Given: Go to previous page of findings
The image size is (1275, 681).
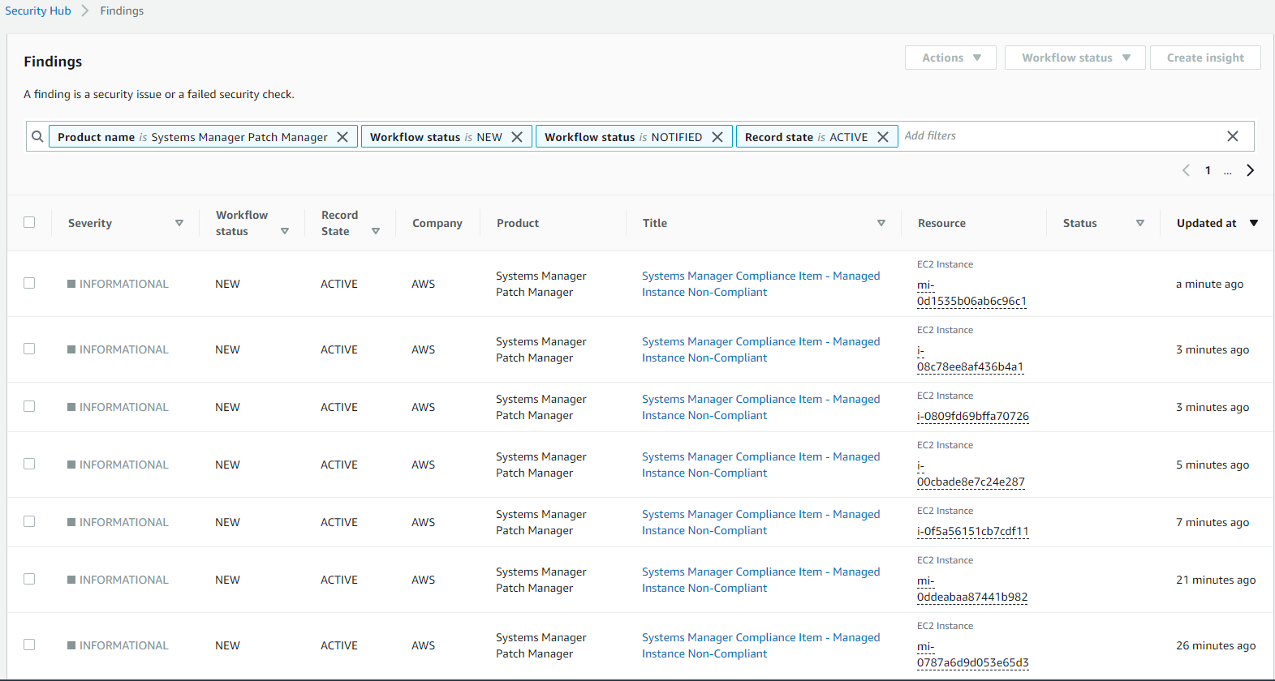Looking at the screenshot, I should click(x=1186, y=170).
